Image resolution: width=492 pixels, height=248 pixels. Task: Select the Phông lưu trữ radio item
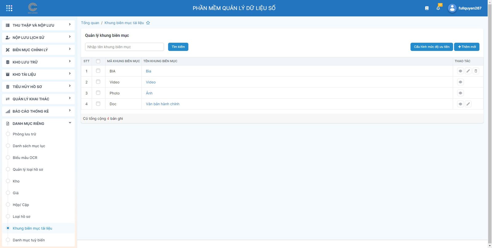click(8, 134)
